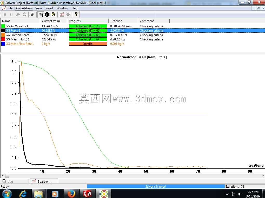Switch to SolidWorks via taskbar icon
Viewport: 265px width, 198px height.
tap(87, 194)
